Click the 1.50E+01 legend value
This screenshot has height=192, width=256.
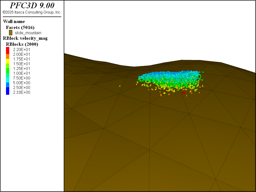pyautogui.click(x=21, y=64)
